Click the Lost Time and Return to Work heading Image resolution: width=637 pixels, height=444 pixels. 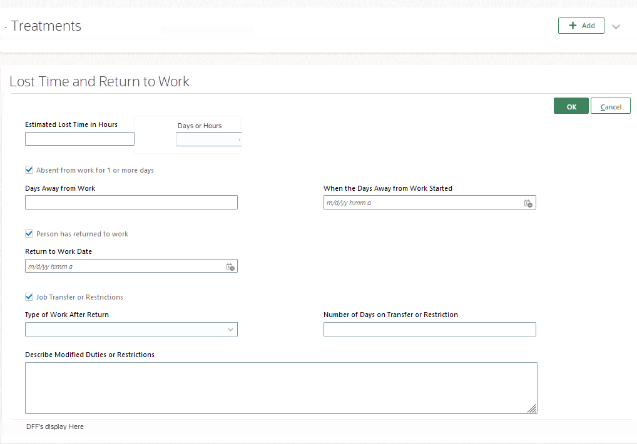click(99, 82)
